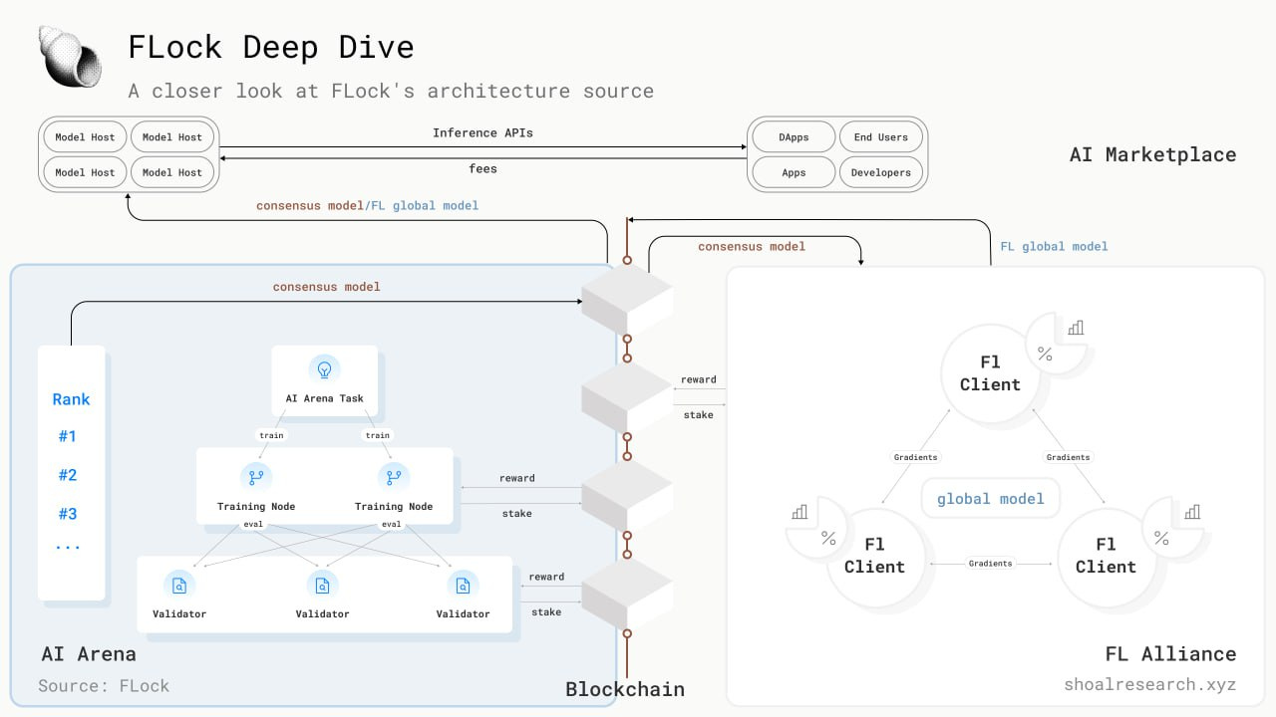
Task: Click stake label beside the FL Alliance panel
Action: click(x=698, y=414)
